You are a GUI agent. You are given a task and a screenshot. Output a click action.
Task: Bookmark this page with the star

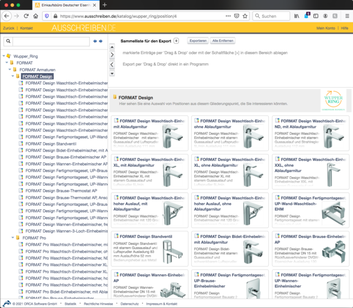click(x=245, y=16)
